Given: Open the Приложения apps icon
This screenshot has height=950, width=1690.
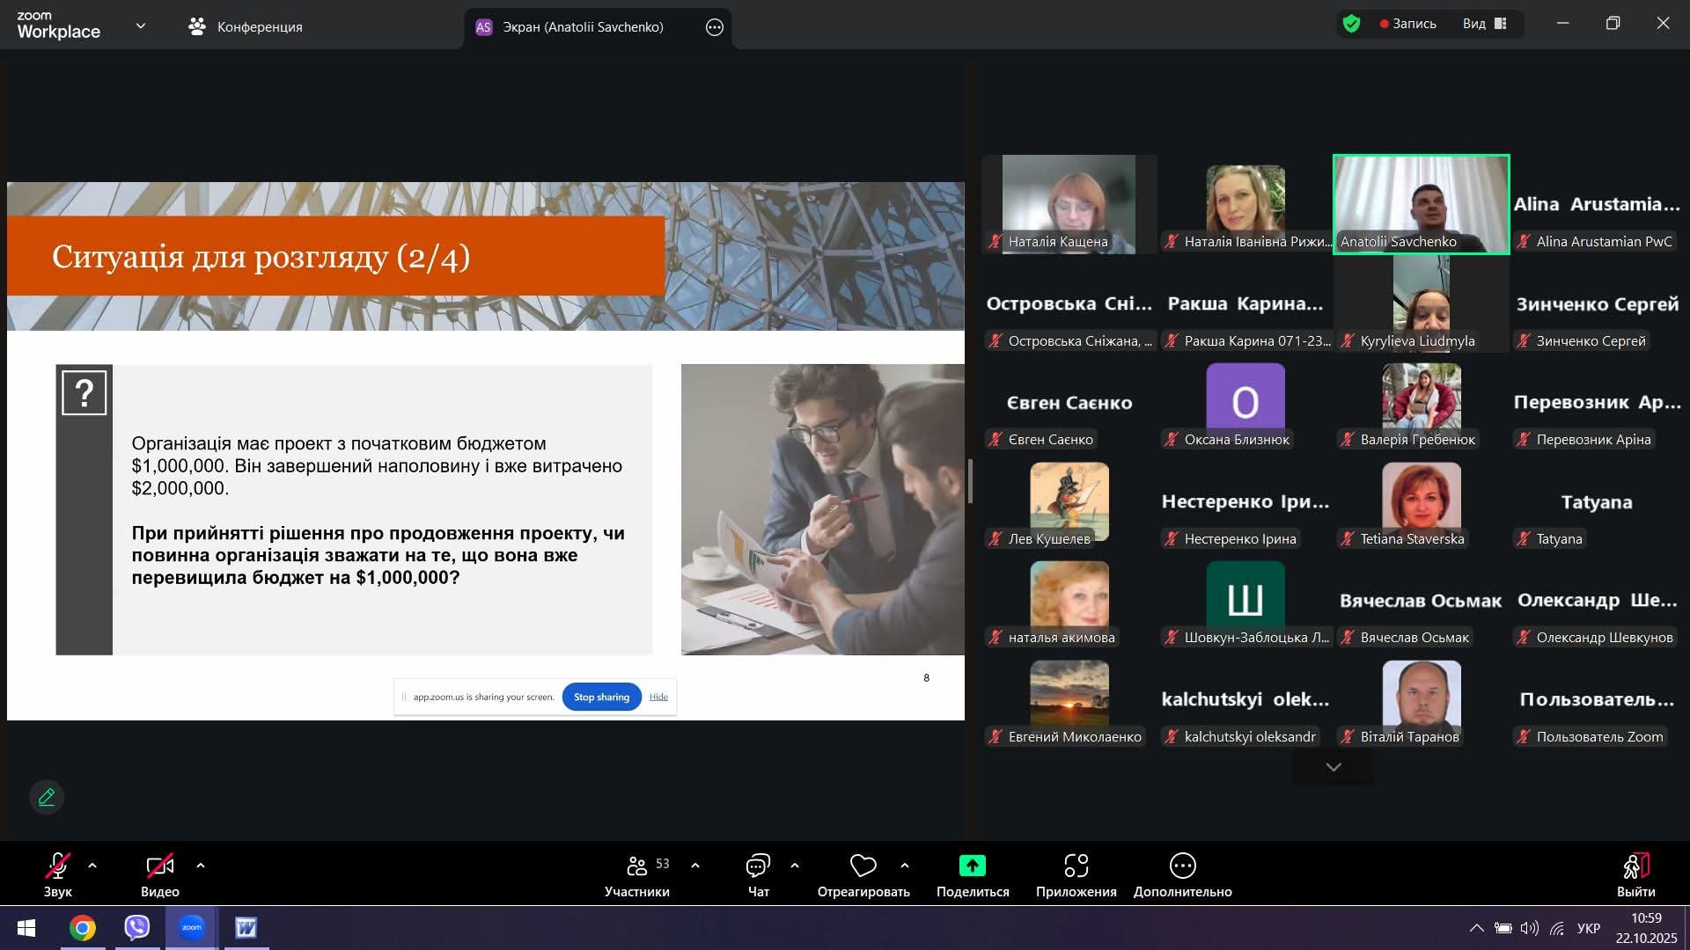Looking at the screenshot, I should 1076,866.
